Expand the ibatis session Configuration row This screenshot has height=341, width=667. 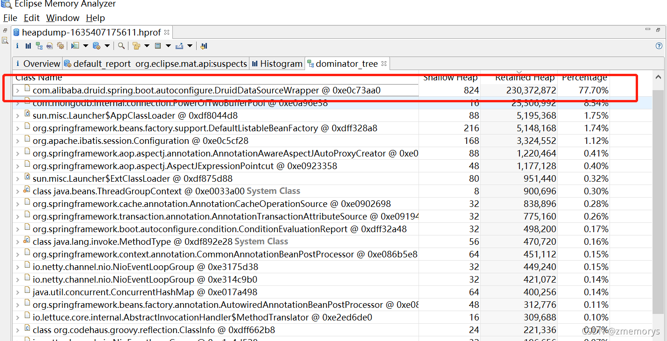point(18,141)
